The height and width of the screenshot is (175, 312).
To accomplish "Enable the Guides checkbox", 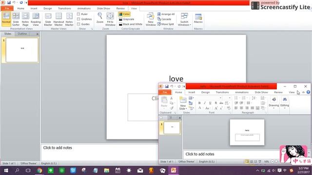I will point(78,24).
